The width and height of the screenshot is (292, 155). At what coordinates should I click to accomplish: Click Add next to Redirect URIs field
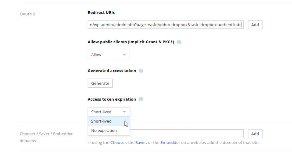click(x=255, y=25)
